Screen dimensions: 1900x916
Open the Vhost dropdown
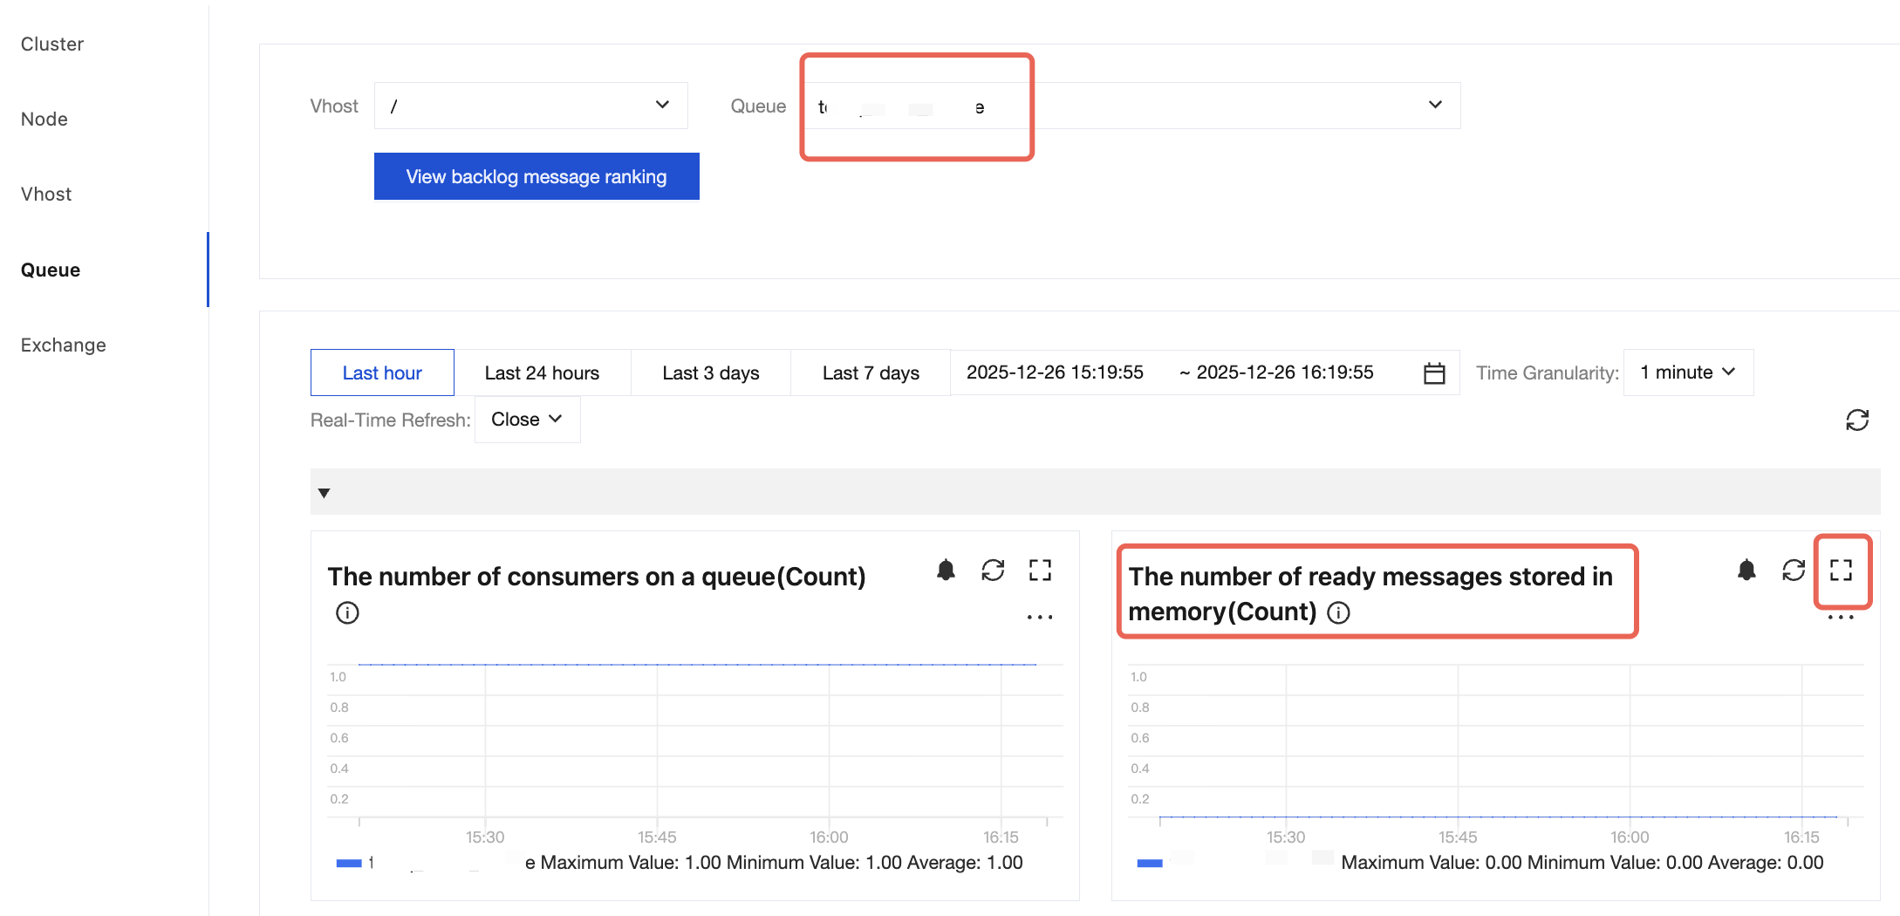tap(530, 106)
